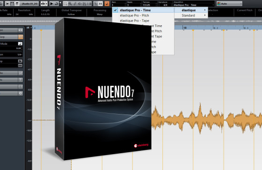Toggle the loop audition icon
Viewport: 262px width, 170px height.
click(x=57, y=4)
